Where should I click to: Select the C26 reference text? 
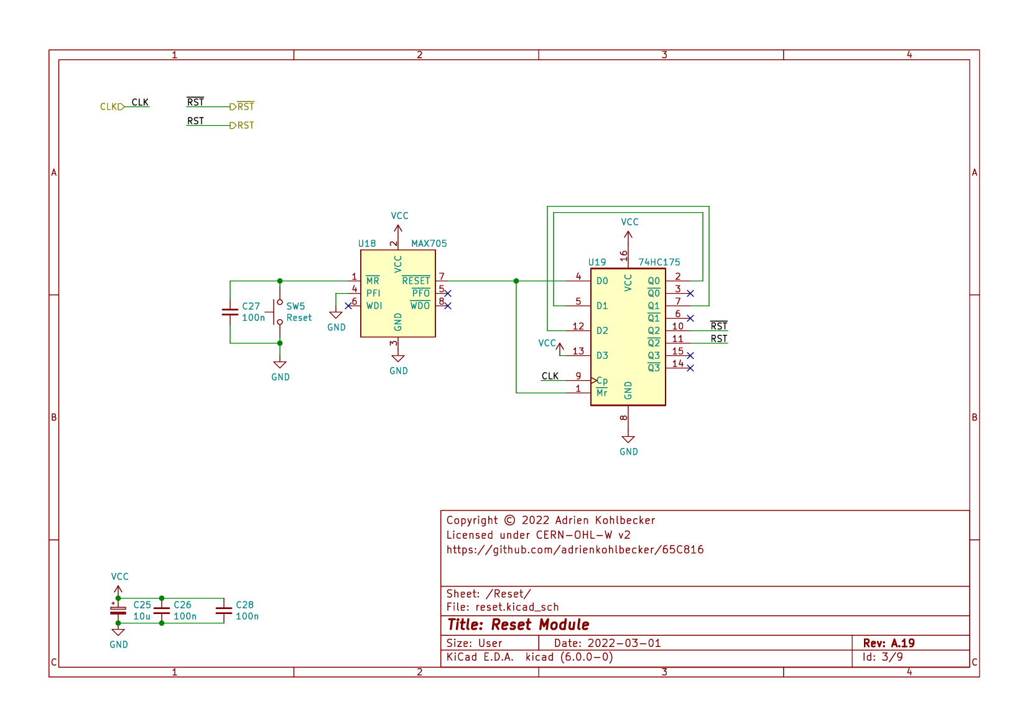(183, 605)
